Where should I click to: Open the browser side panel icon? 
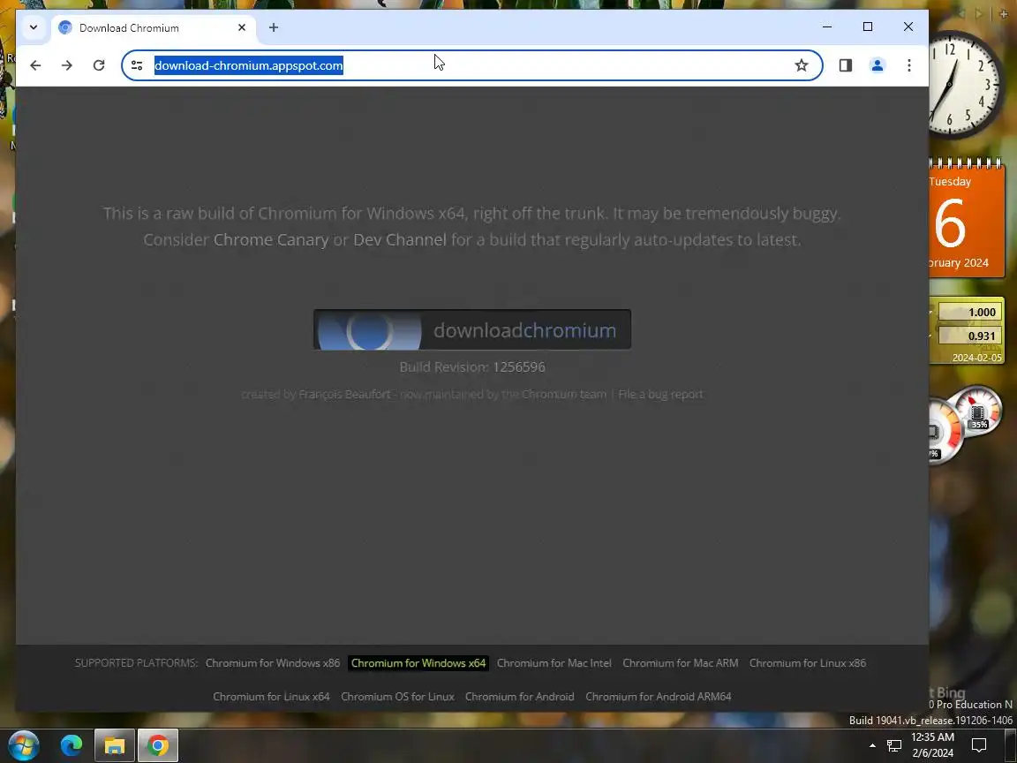click(x=845, y=65)
